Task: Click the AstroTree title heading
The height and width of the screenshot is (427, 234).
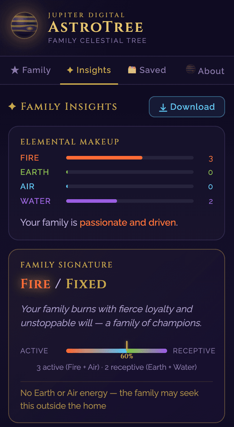Action: (x=96, y=27)
